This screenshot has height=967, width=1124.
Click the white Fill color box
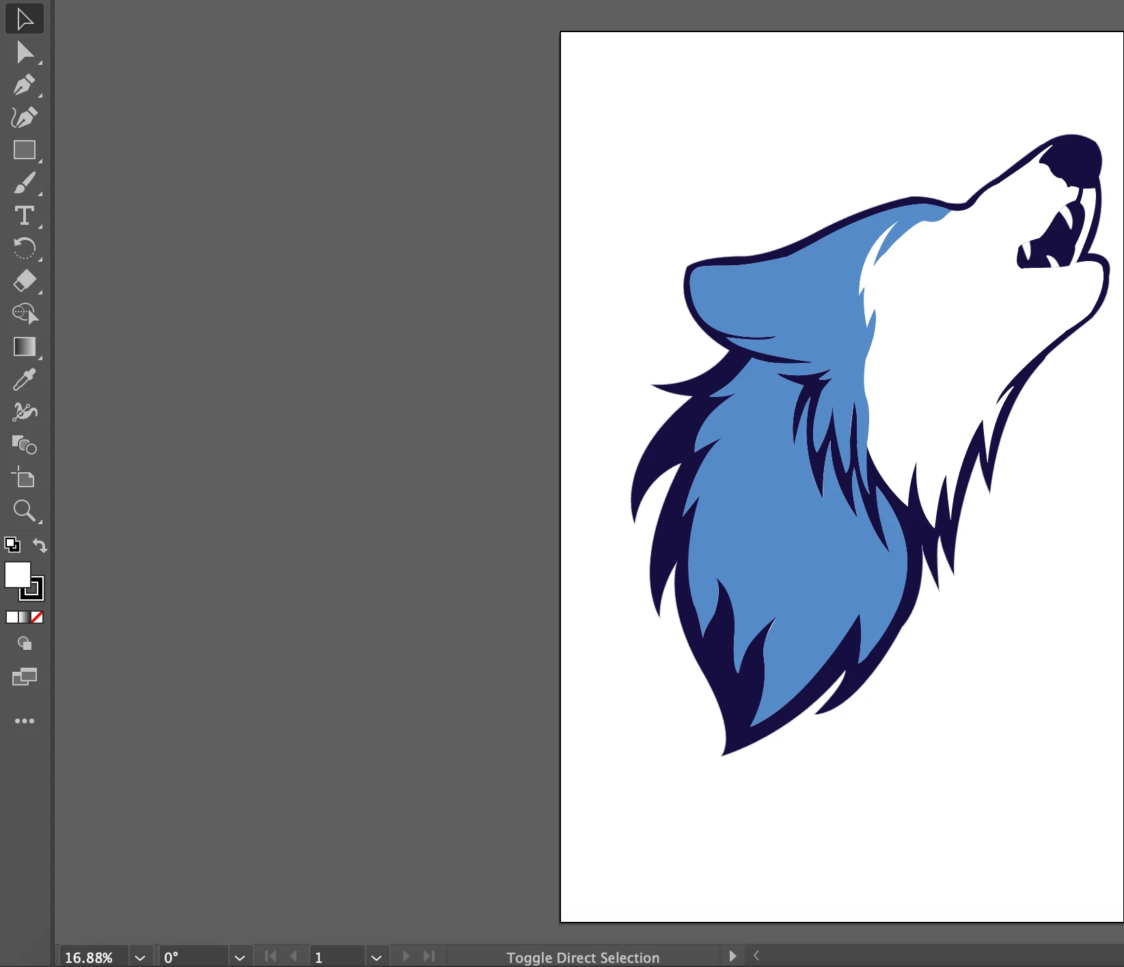pyautogui.click(x=17, y=575)
